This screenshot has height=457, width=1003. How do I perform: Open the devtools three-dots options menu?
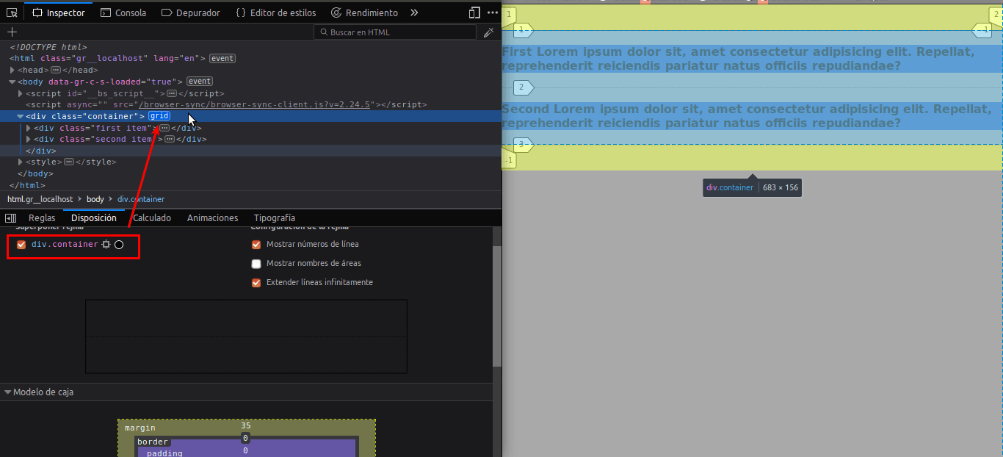click(x=493, y=12)
